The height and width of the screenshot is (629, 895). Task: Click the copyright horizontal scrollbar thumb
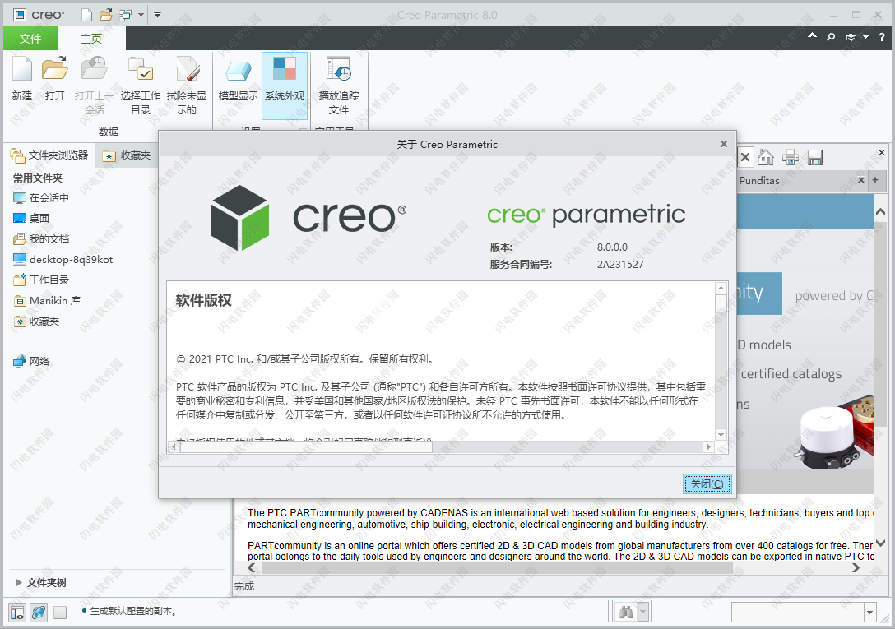point(306,446)
